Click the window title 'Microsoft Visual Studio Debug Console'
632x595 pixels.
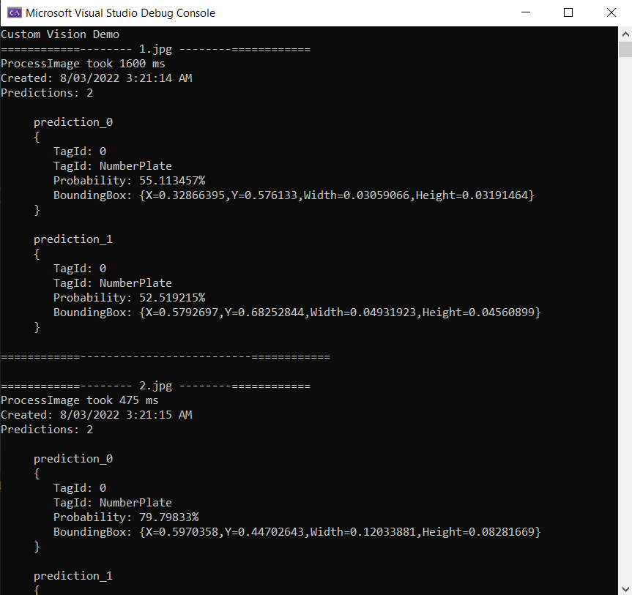121,13
